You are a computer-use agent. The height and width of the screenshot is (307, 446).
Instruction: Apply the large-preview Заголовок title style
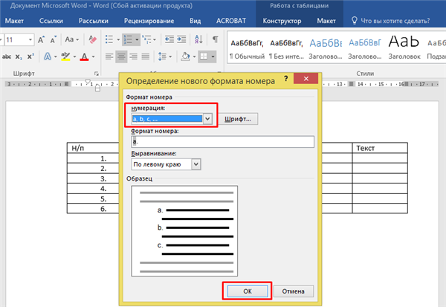point(404,49)
